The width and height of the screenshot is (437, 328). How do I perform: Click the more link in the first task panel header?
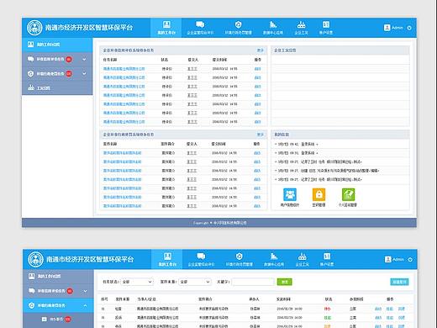pyautogui.click(x=261, y=50)
